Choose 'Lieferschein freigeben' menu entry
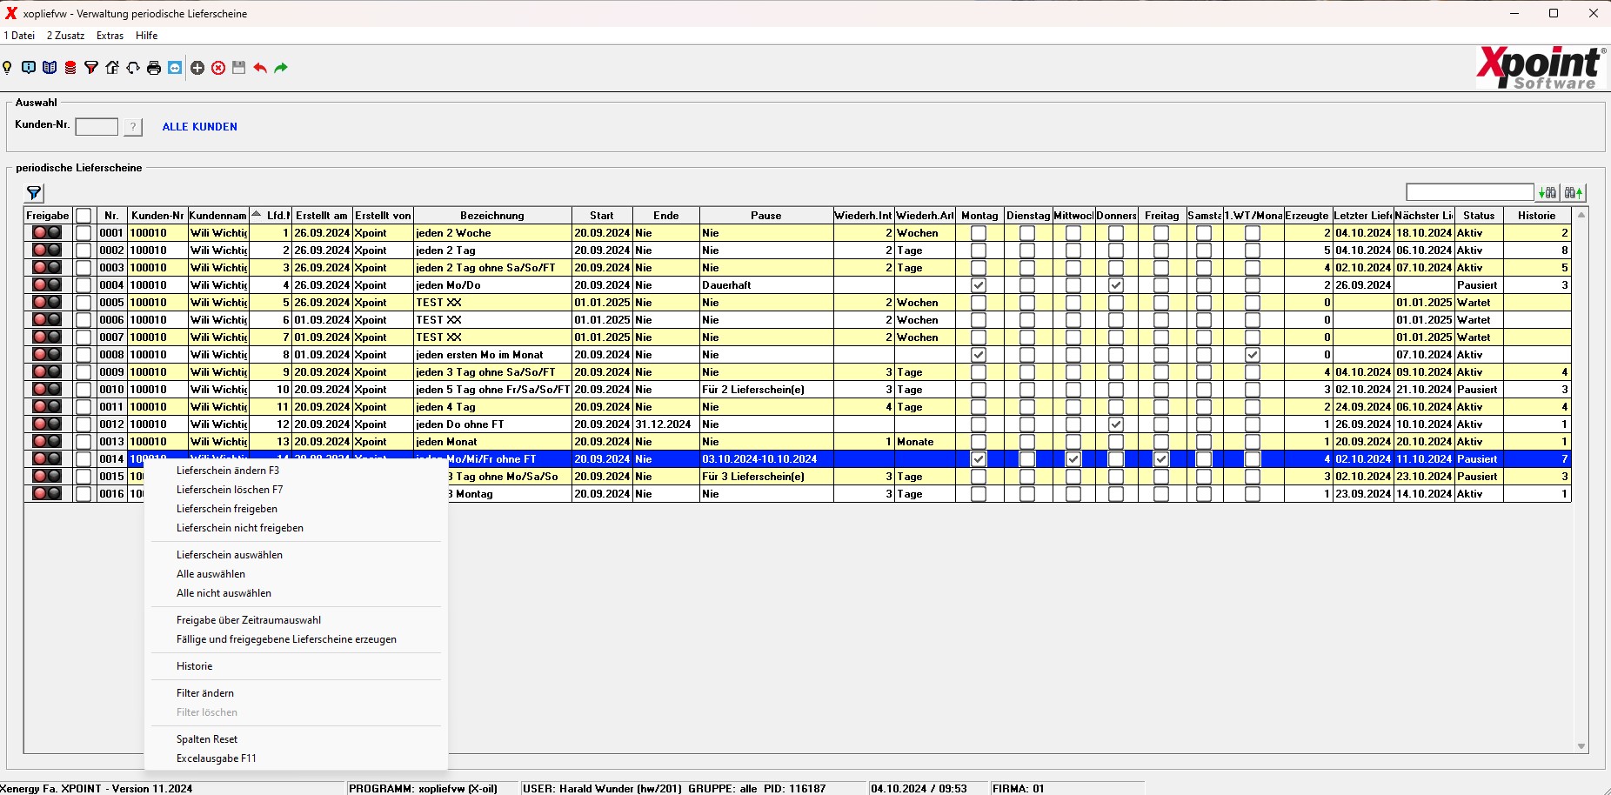Screen dimensions: 1611x795 coord(227,509)
